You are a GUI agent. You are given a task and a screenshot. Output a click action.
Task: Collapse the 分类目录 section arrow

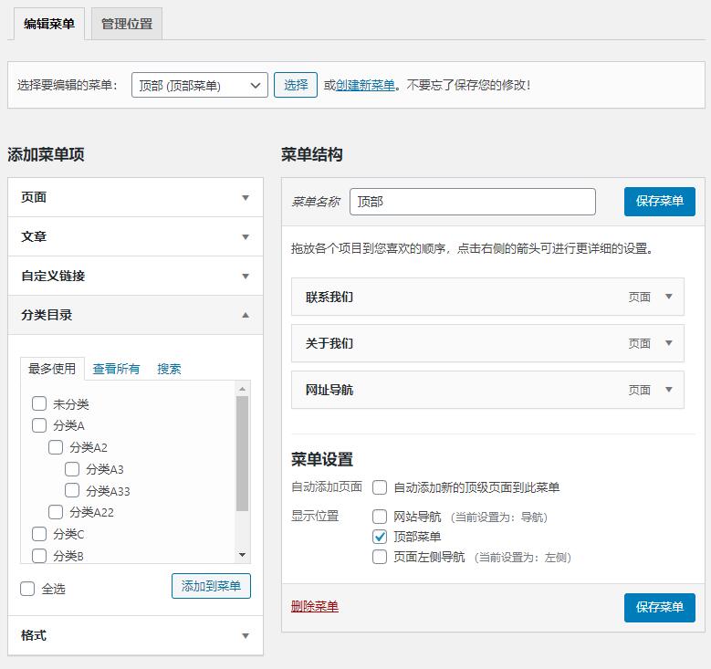coord(245,315)
